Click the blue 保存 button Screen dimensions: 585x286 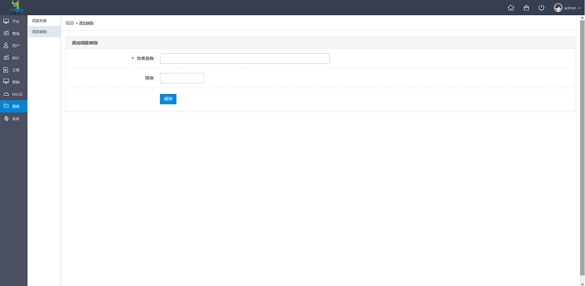[168, 99]
